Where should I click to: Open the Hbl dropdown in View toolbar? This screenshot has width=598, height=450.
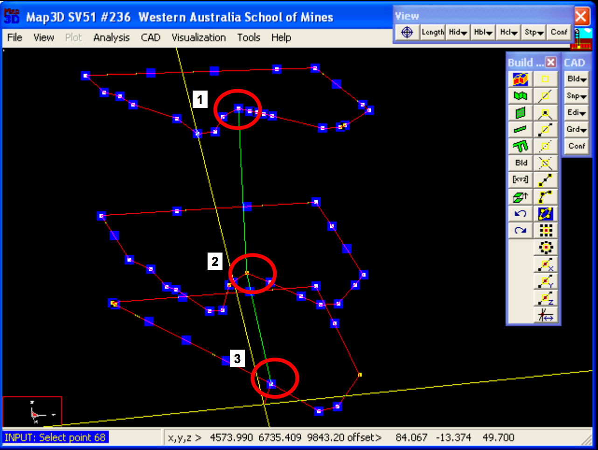483,32
